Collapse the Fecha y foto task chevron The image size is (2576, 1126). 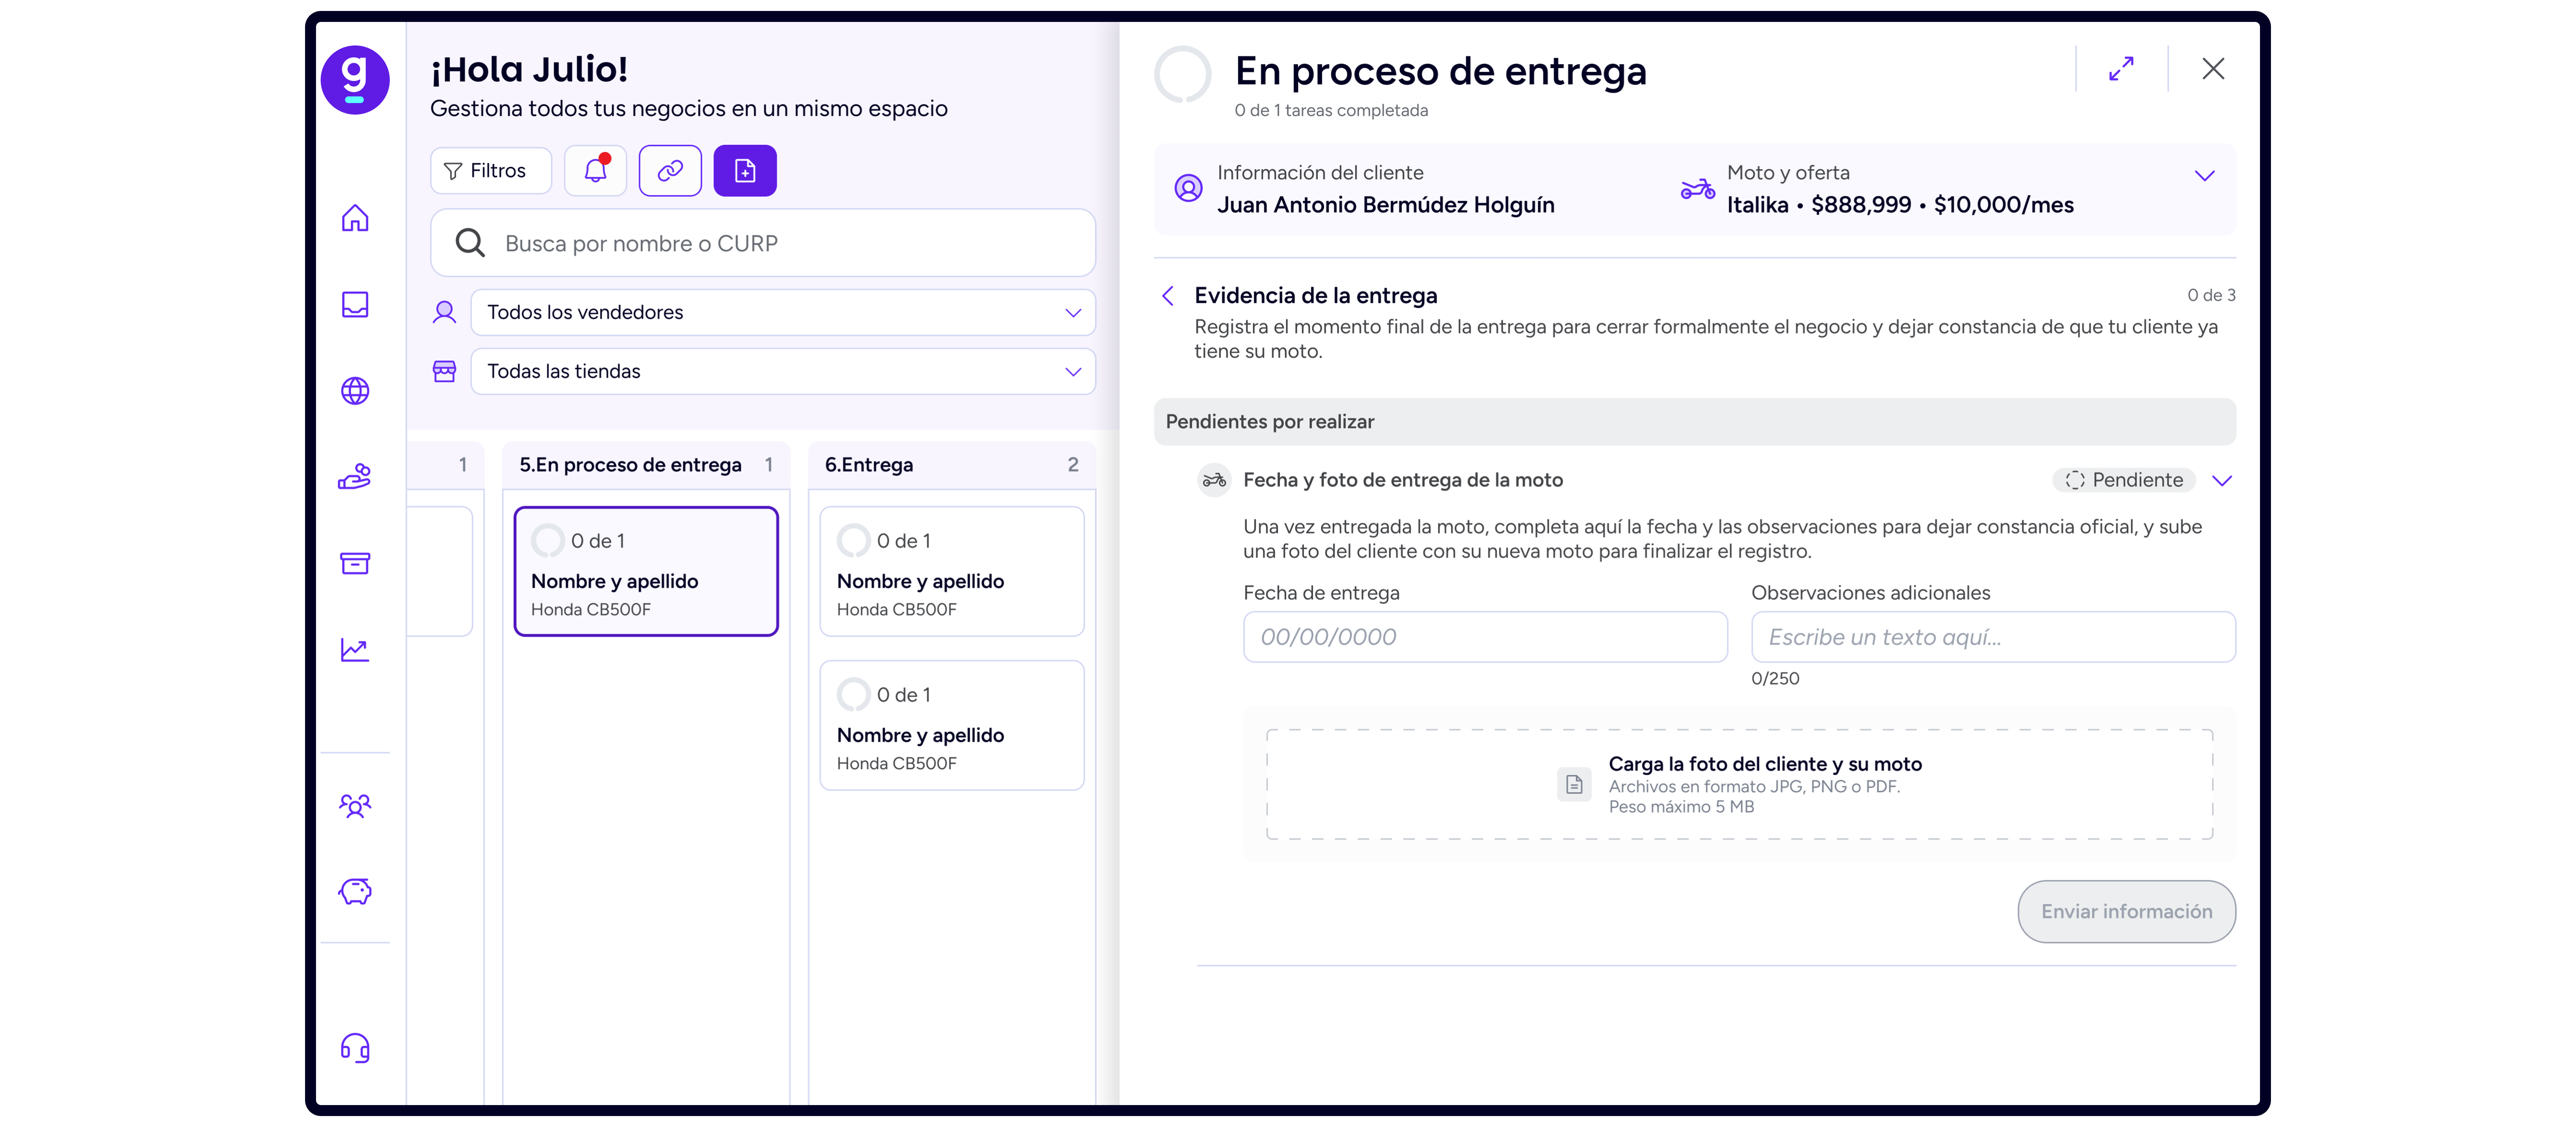coord(2222,481)
